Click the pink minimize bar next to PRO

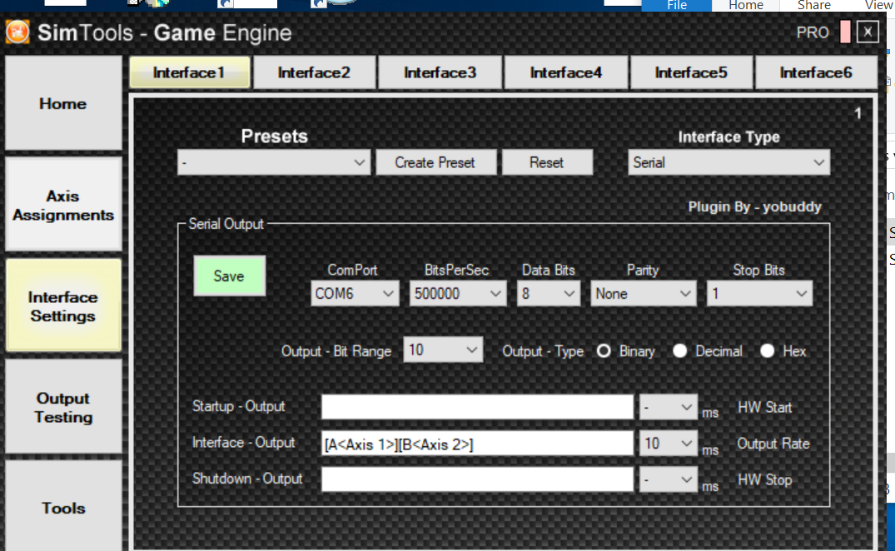coord(845,32)
